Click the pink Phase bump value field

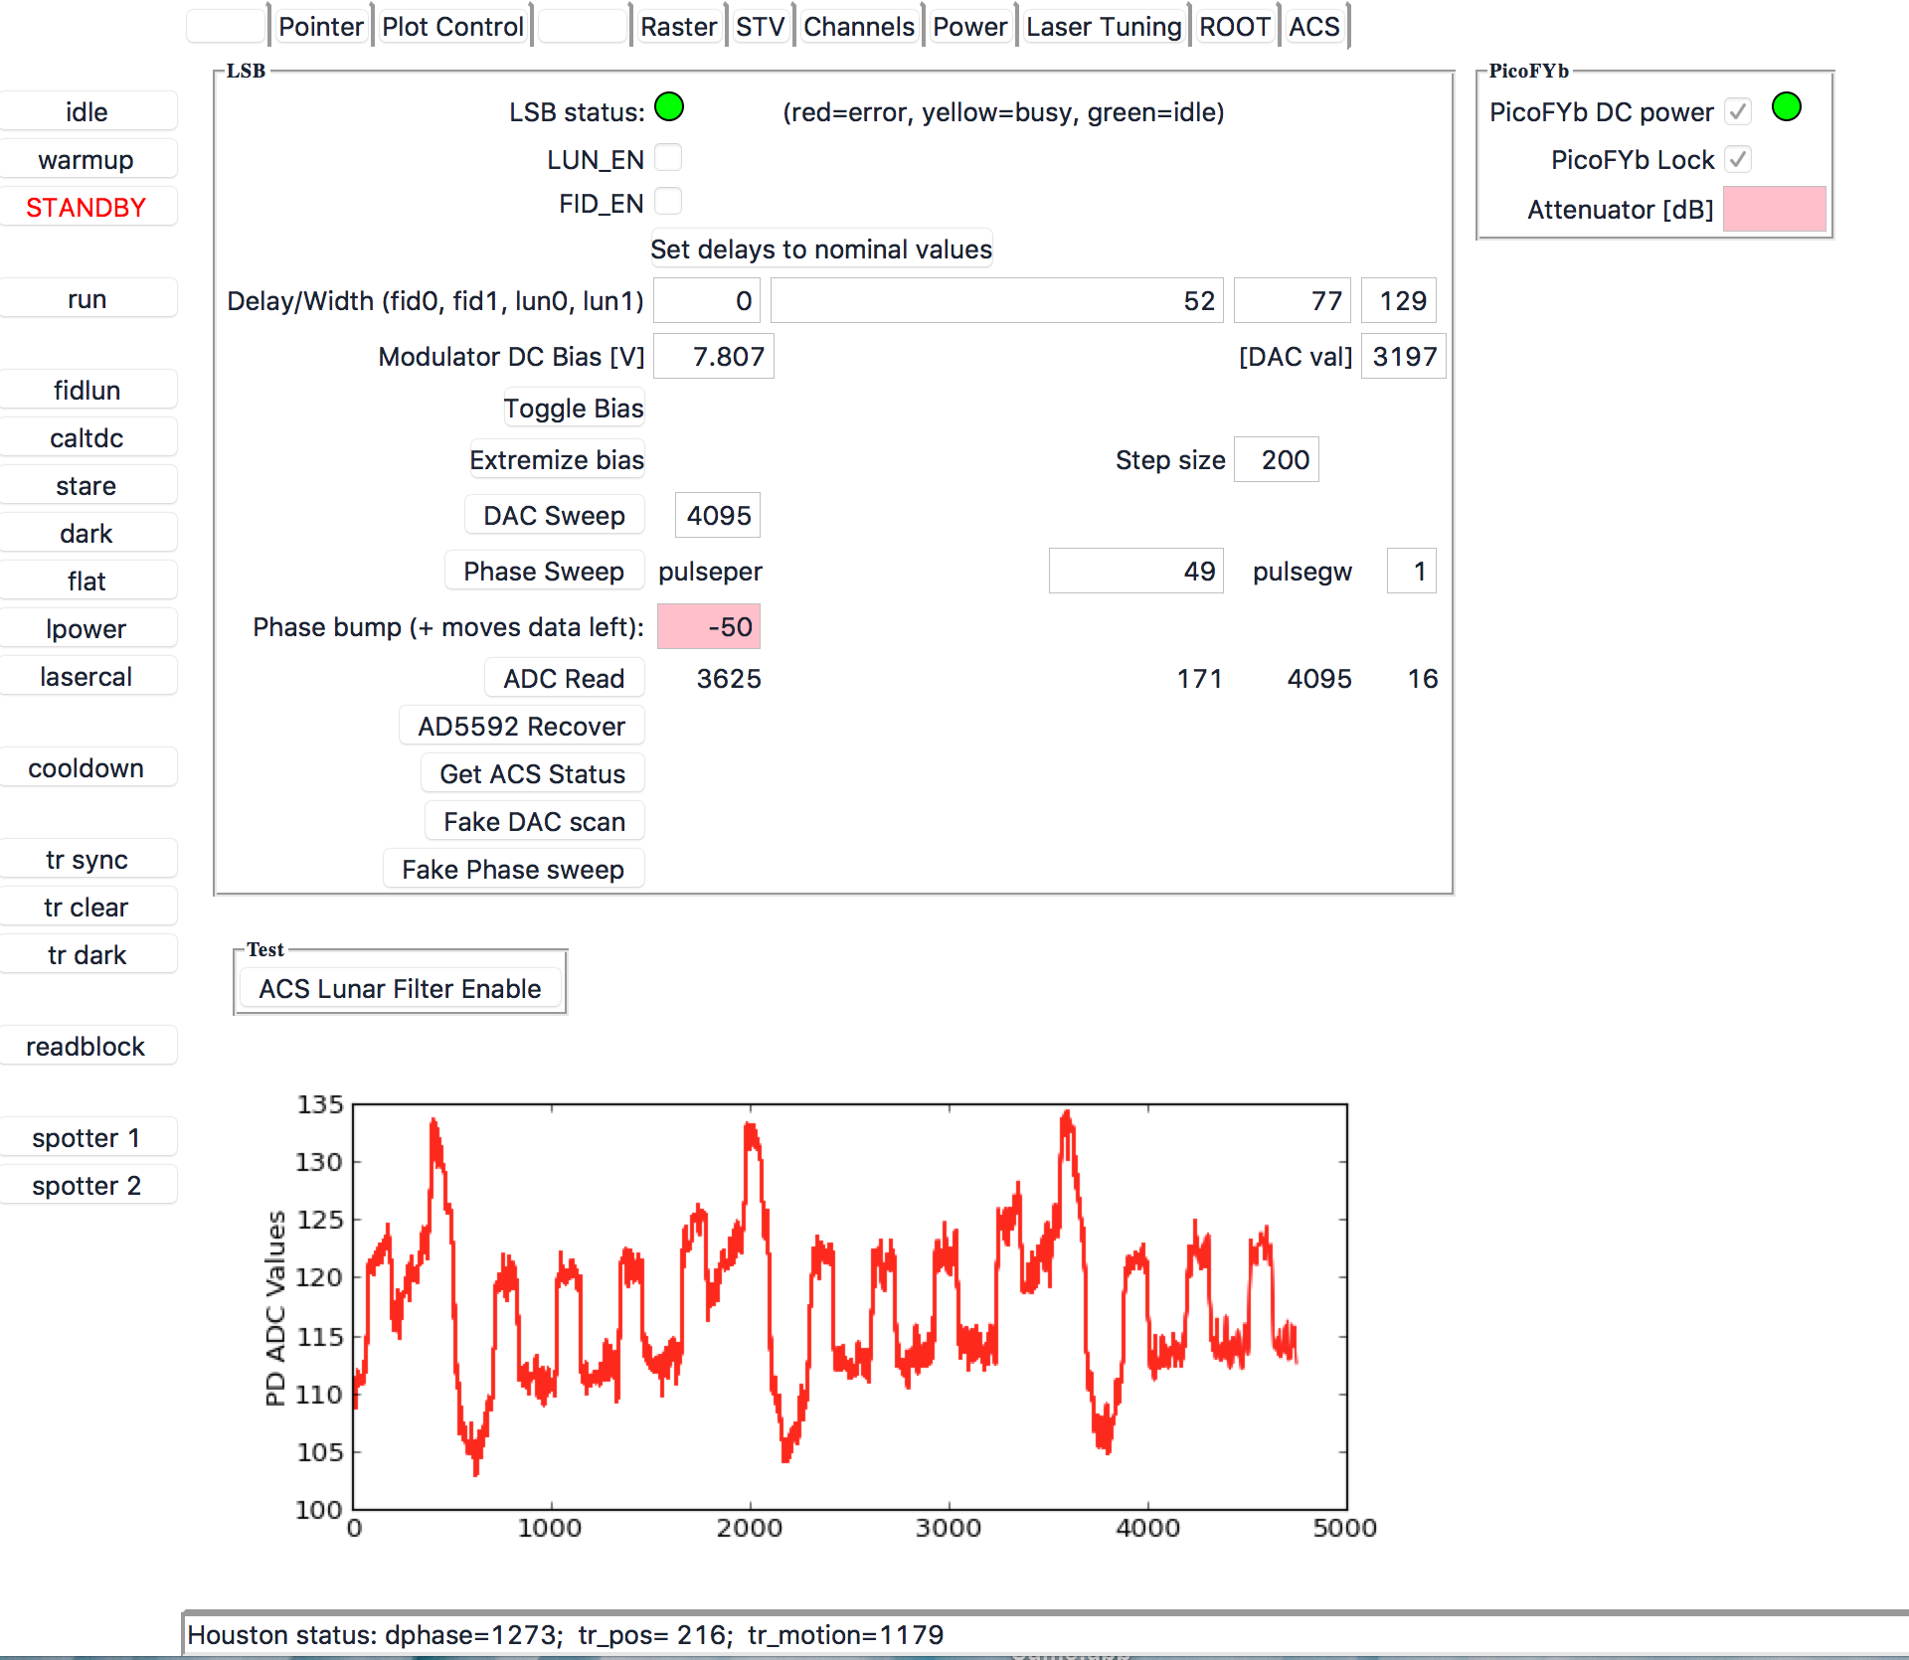(x=708, y=627)
